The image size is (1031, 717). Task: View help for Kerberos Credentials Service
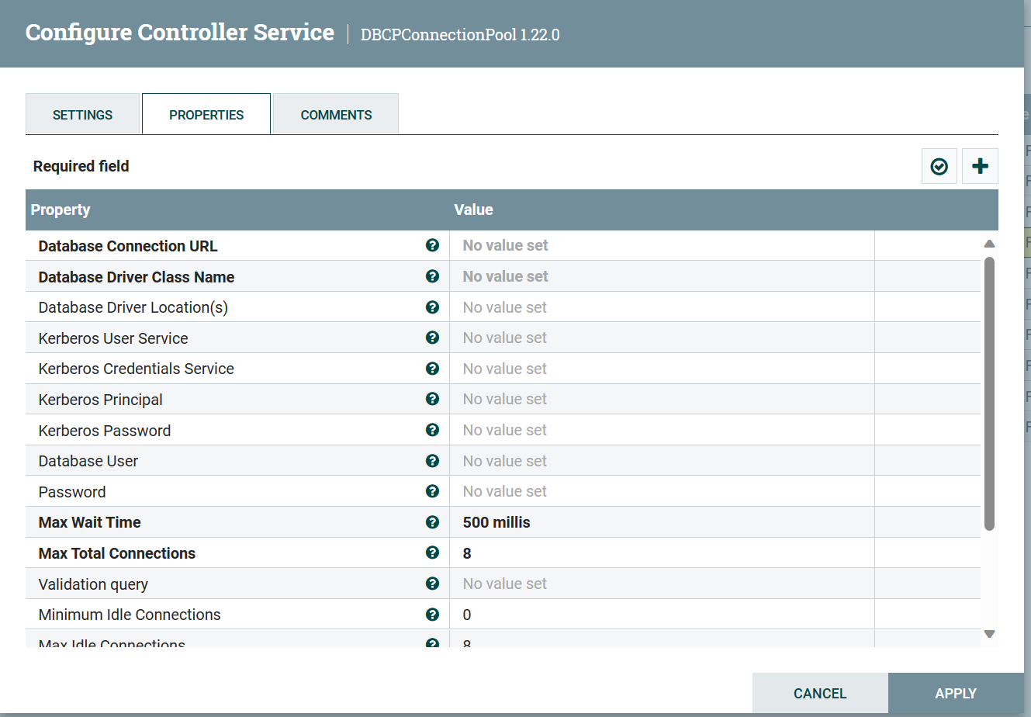pyautogui.click(x=432, y=368)
